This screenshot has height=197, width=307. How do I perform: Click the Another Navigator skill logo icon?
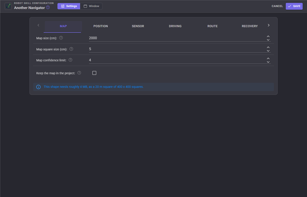pos(8,6)
